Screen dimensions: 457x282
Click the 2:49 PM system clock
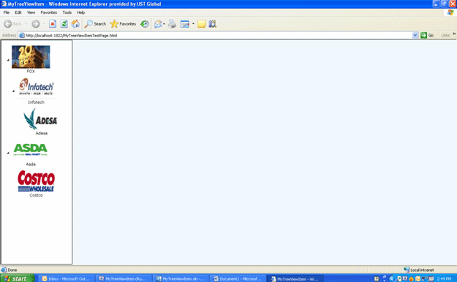[444, 279]
